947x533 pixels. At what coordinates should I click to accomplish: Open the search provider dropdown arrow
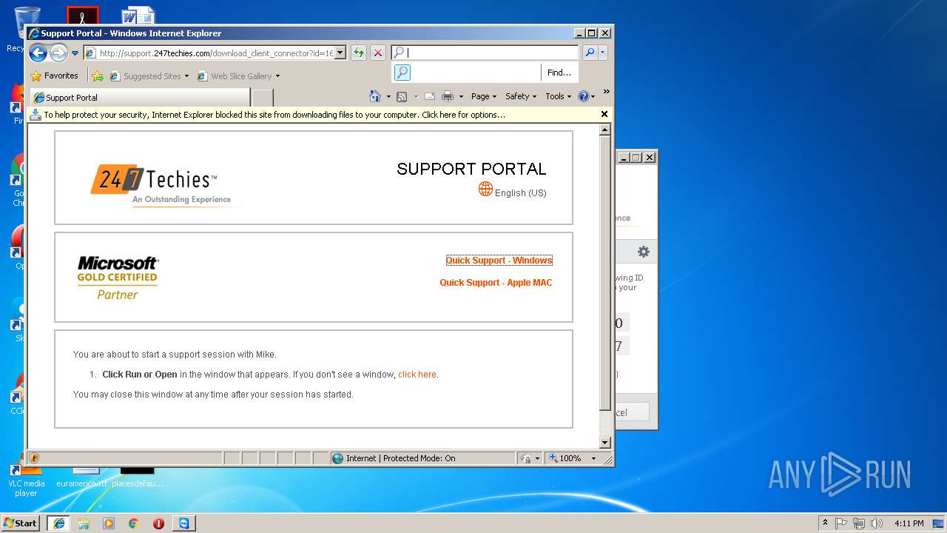pos(603,53)
